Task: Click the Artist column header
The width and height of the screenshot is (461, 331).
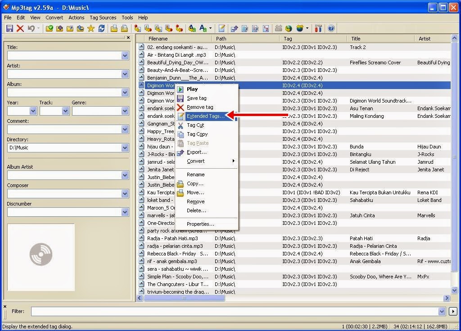Action: point(433,39)
